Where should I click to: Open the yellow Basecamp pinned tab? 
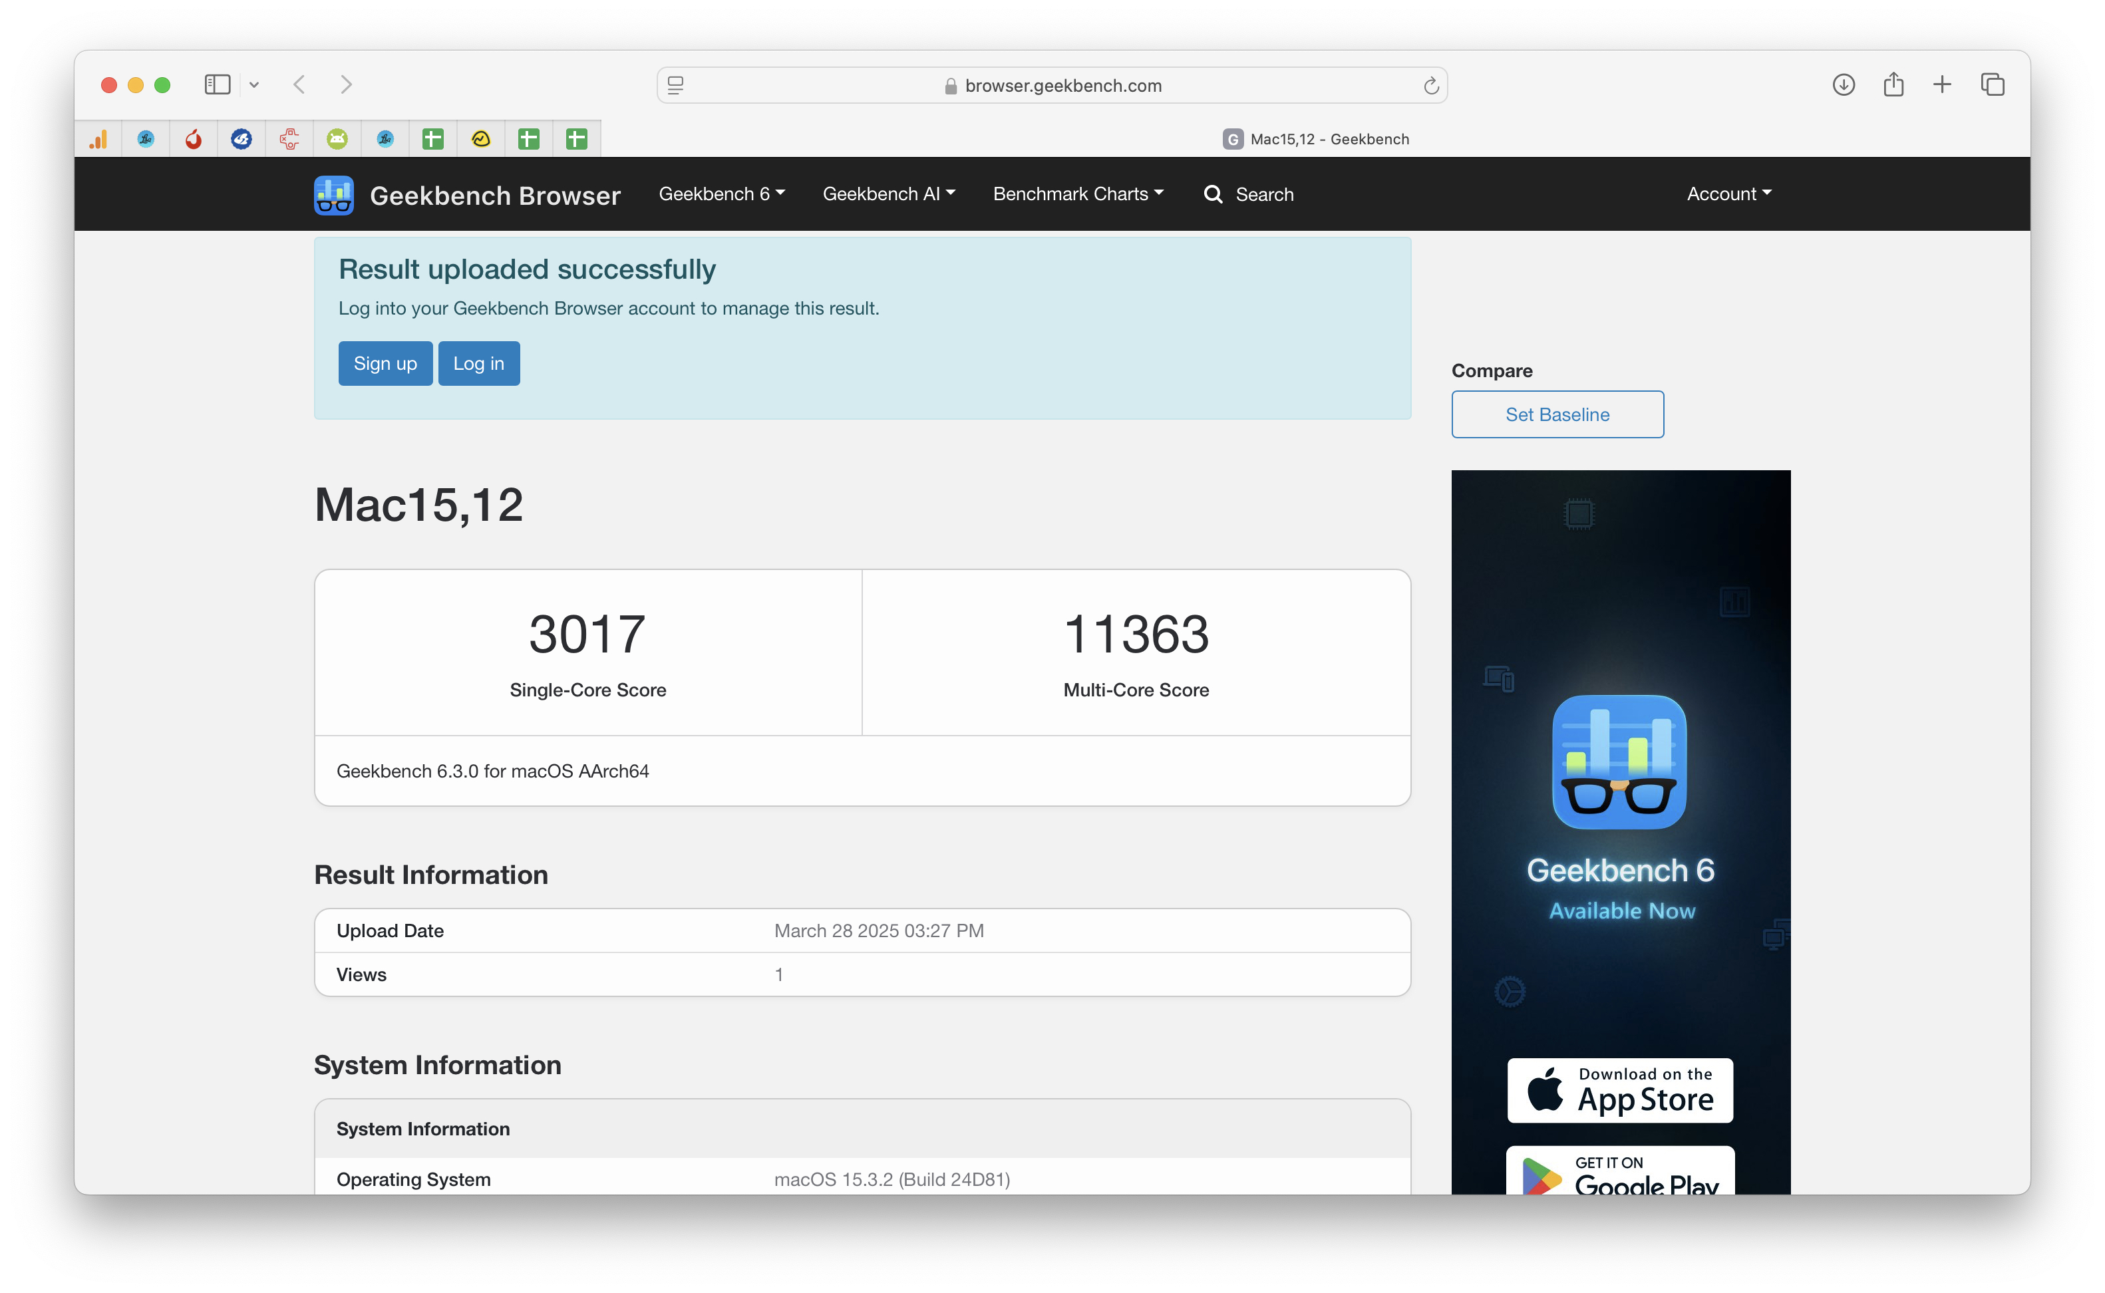pyautogui.click(x=481, y=138)
